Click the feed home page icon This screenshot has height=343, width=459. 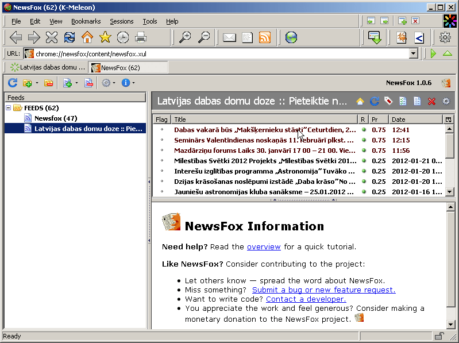360,101
